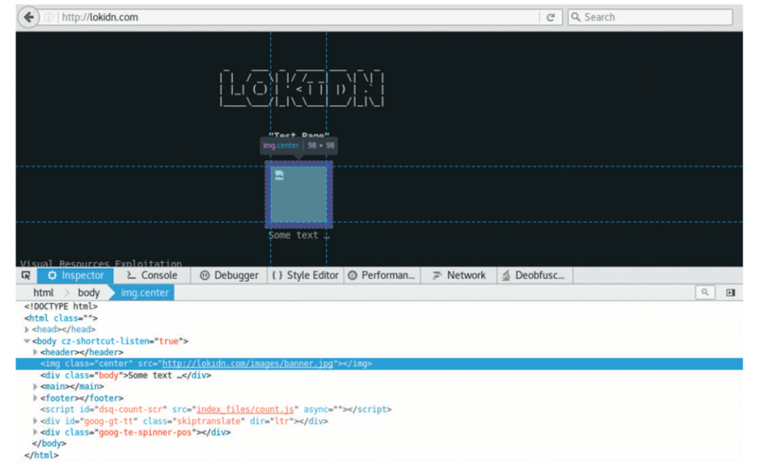
Task: Select the DOCTYPE html line
Action: (61, 307)
